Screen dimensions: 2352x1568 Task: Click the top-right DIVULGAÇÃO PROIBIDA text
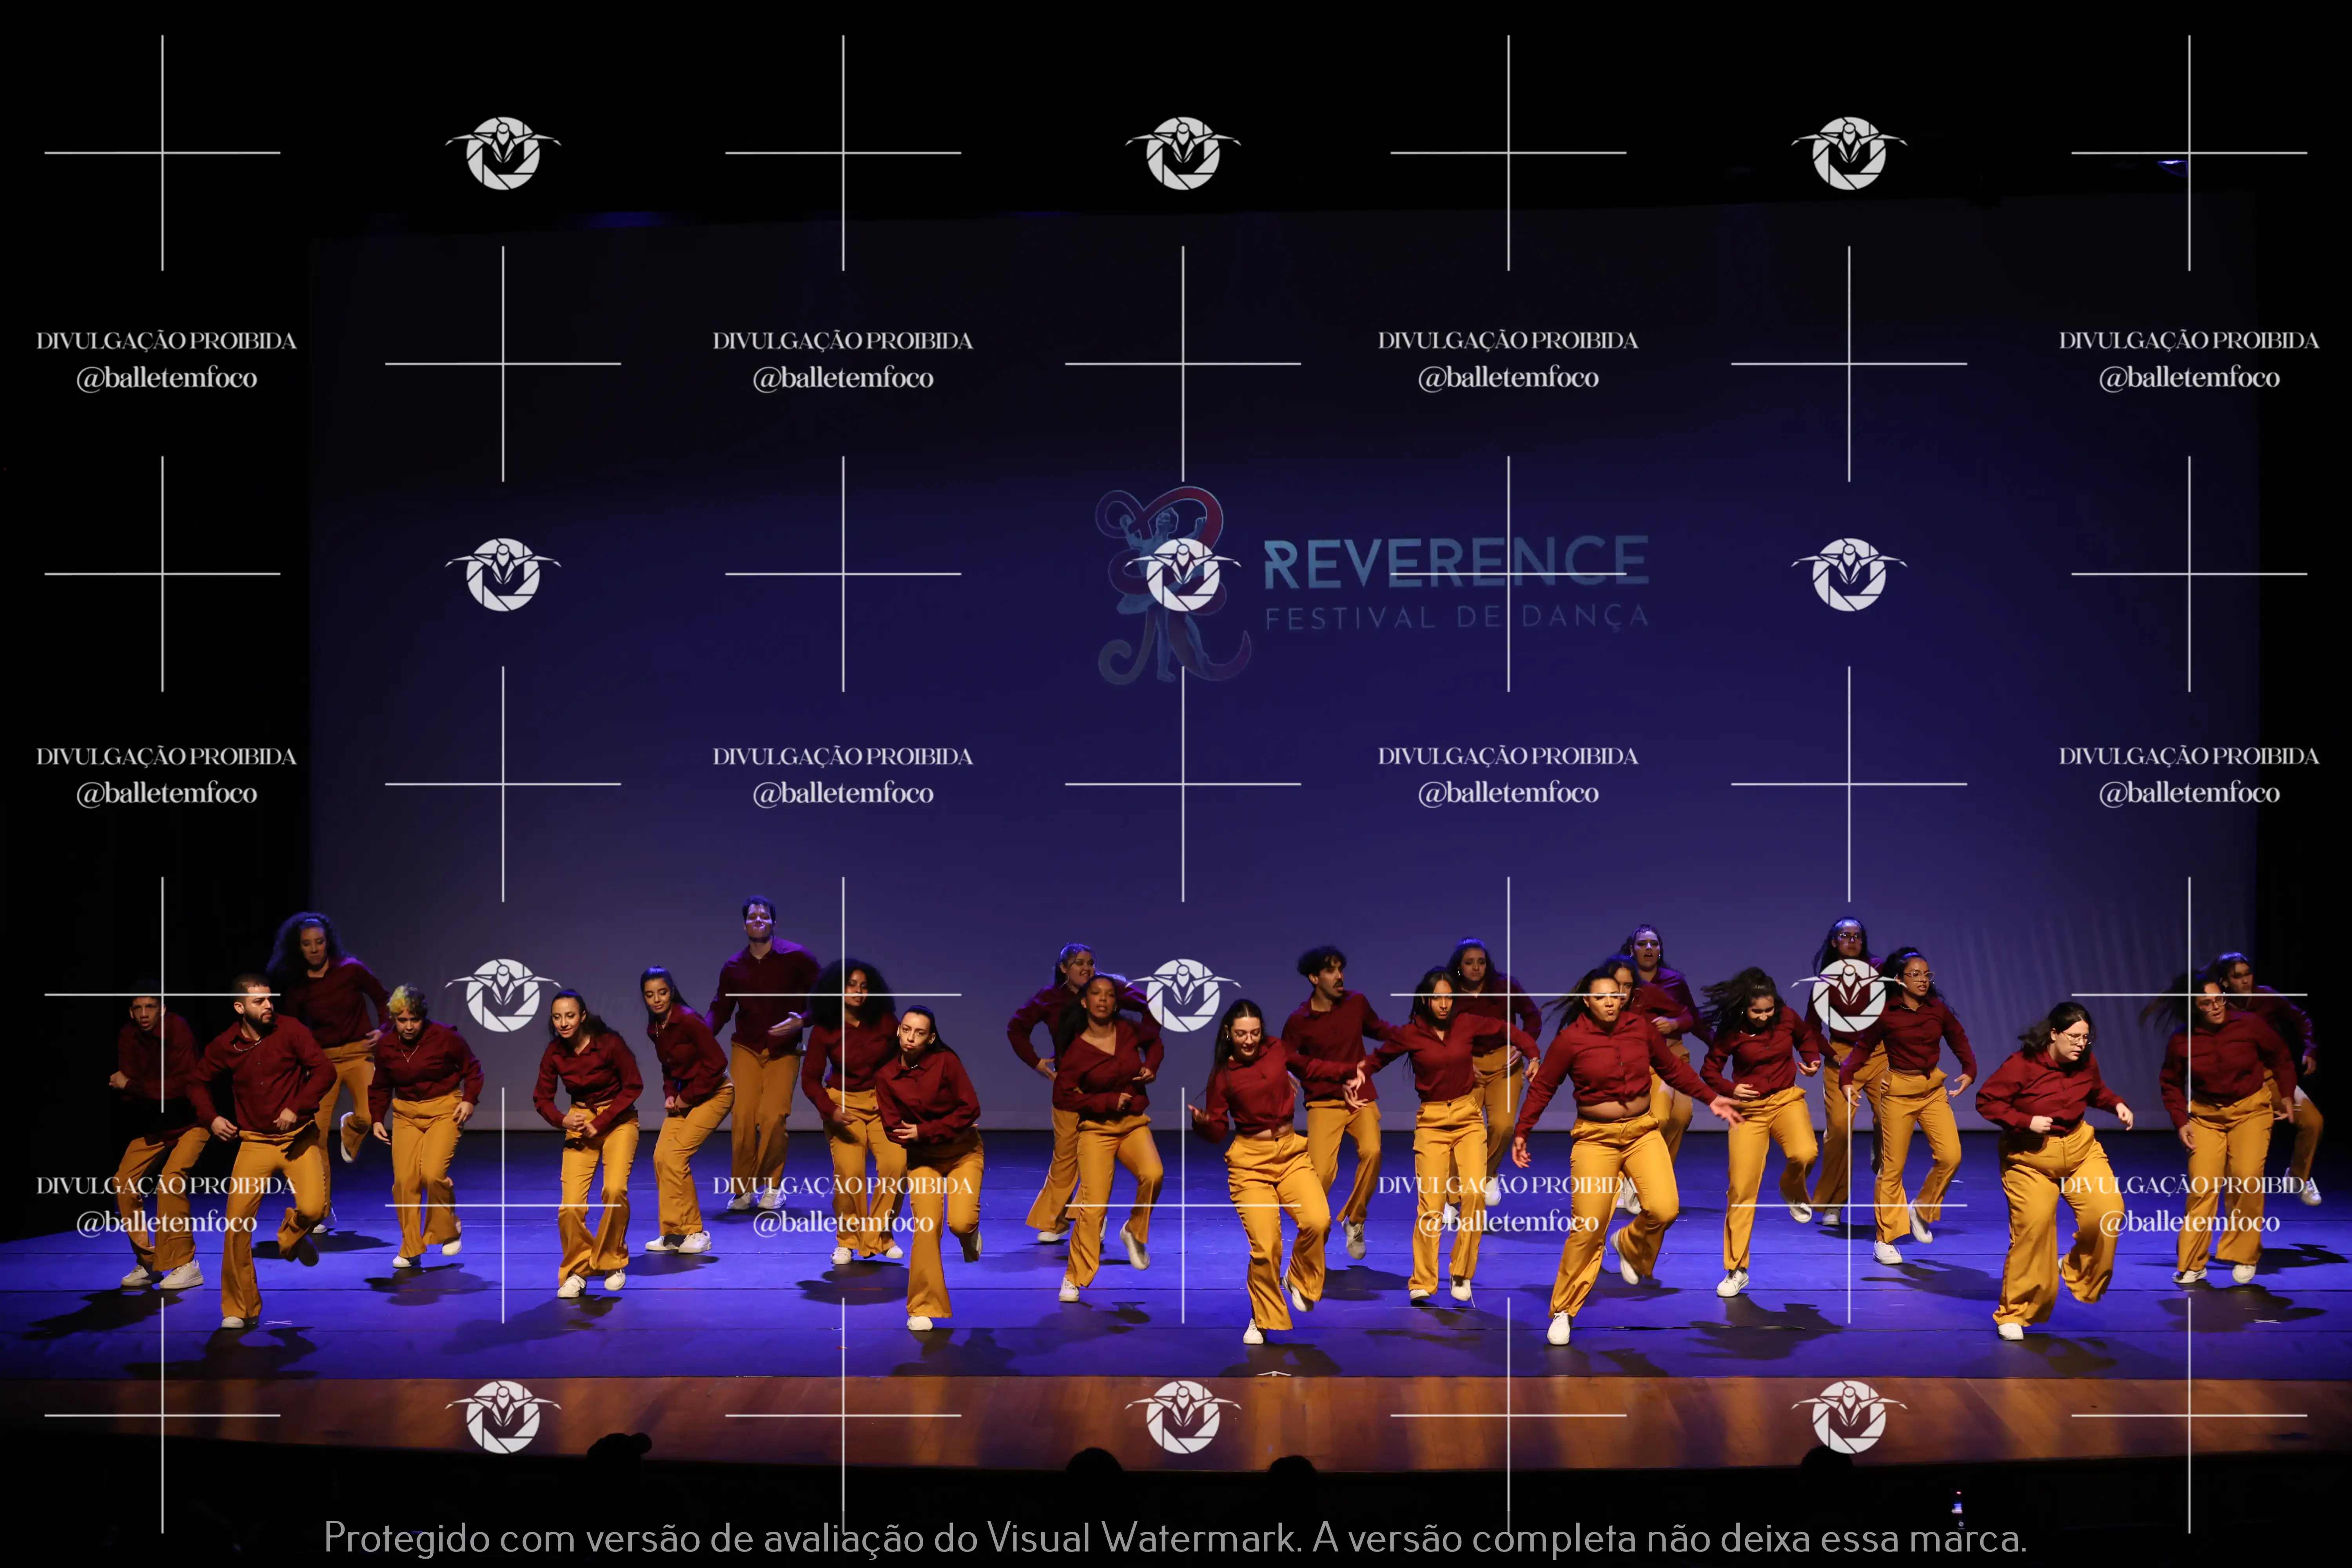(2188, 341)
